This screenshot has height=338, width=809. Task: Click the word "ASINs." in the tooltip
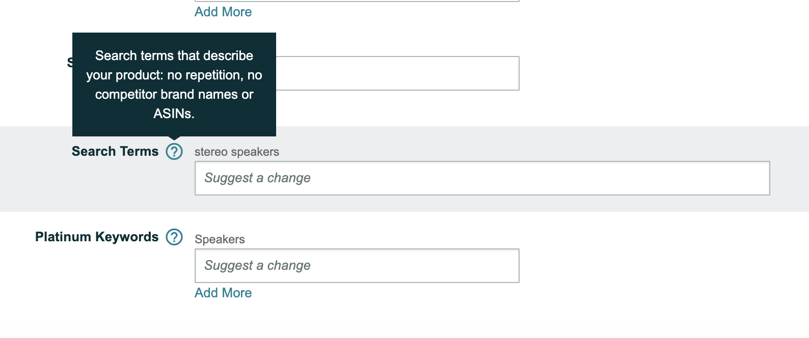(174, 114)
